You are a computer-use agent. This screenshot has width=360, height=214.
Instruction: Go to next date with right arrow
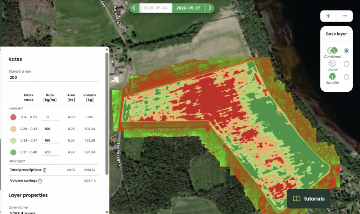[x=210, y=8]
